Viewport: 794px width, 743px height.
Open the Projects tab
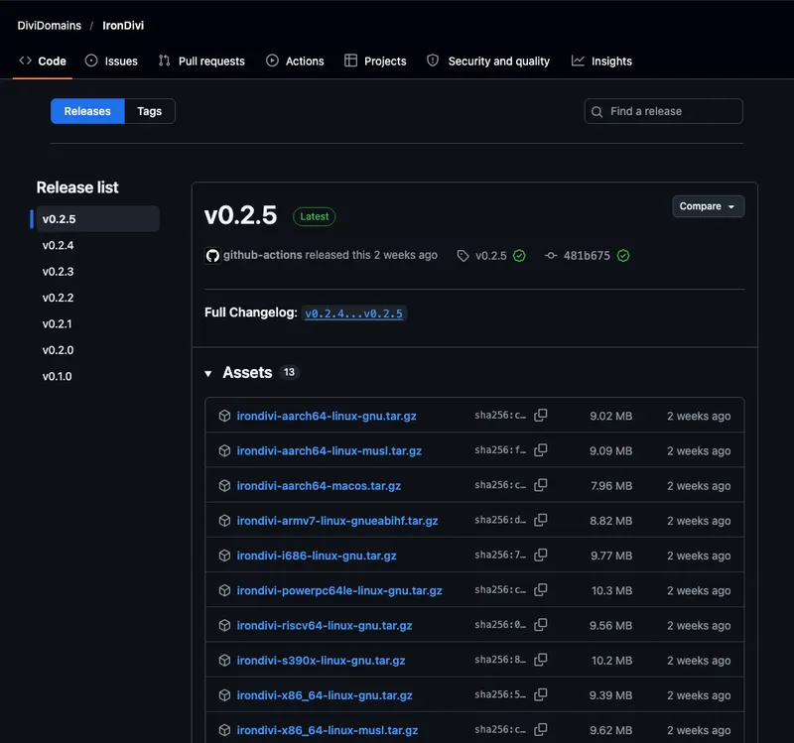[375, 61]
